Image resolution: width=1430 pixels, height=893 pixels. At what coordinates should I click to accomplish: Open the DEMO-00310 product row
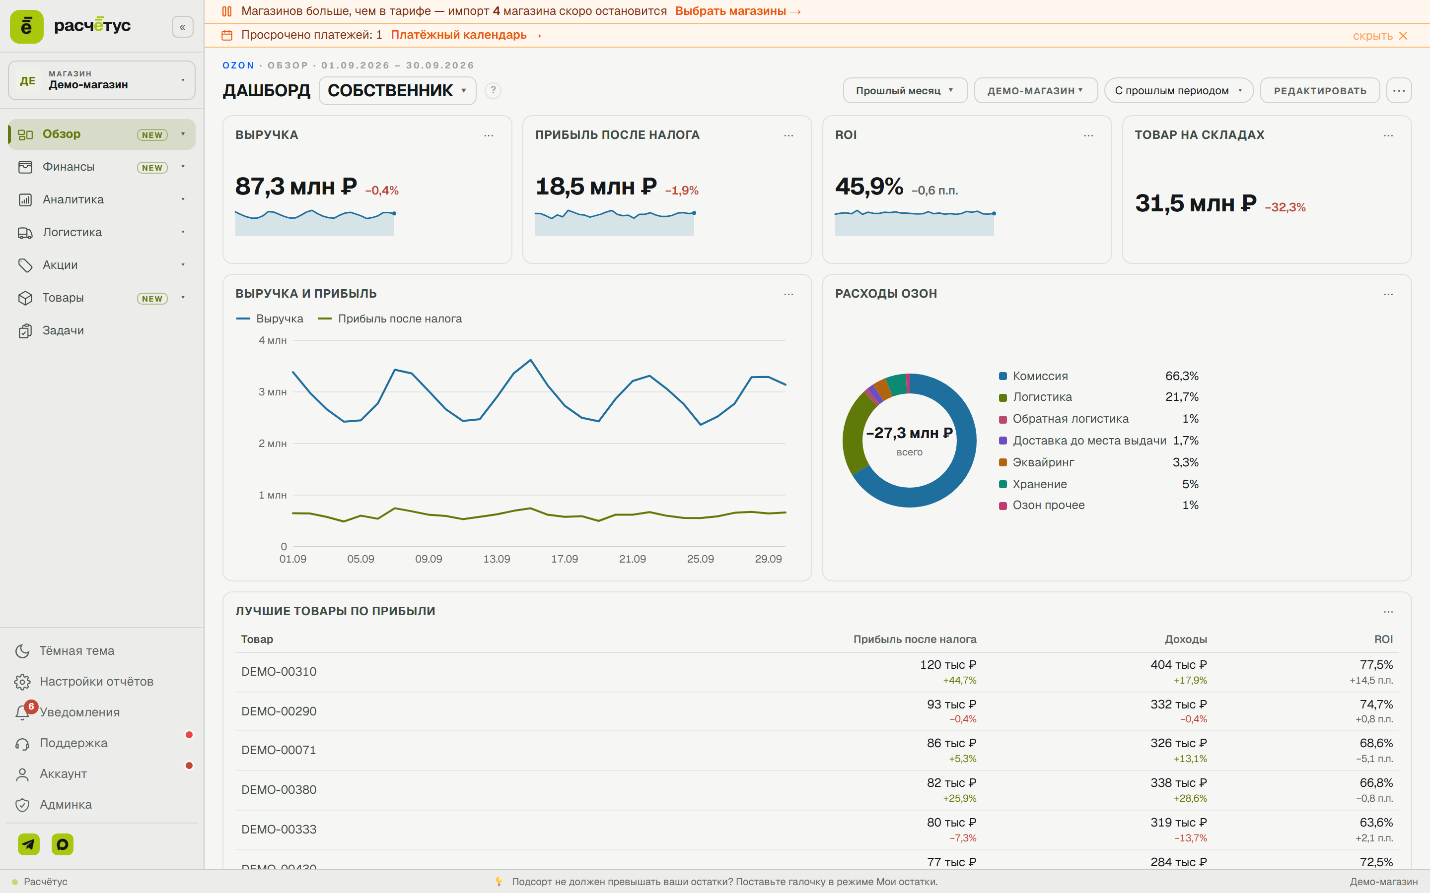[817, 672]
